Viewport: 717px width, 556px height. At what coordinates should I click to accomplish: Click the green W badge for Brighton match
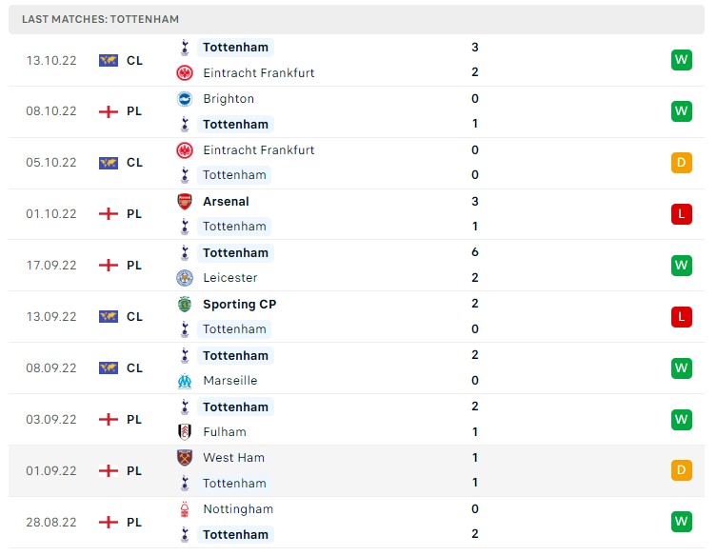(682, 111)
